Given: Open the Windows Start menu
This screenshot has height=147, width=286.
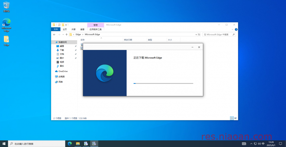Looking at the screenshot, I should 4,144.
